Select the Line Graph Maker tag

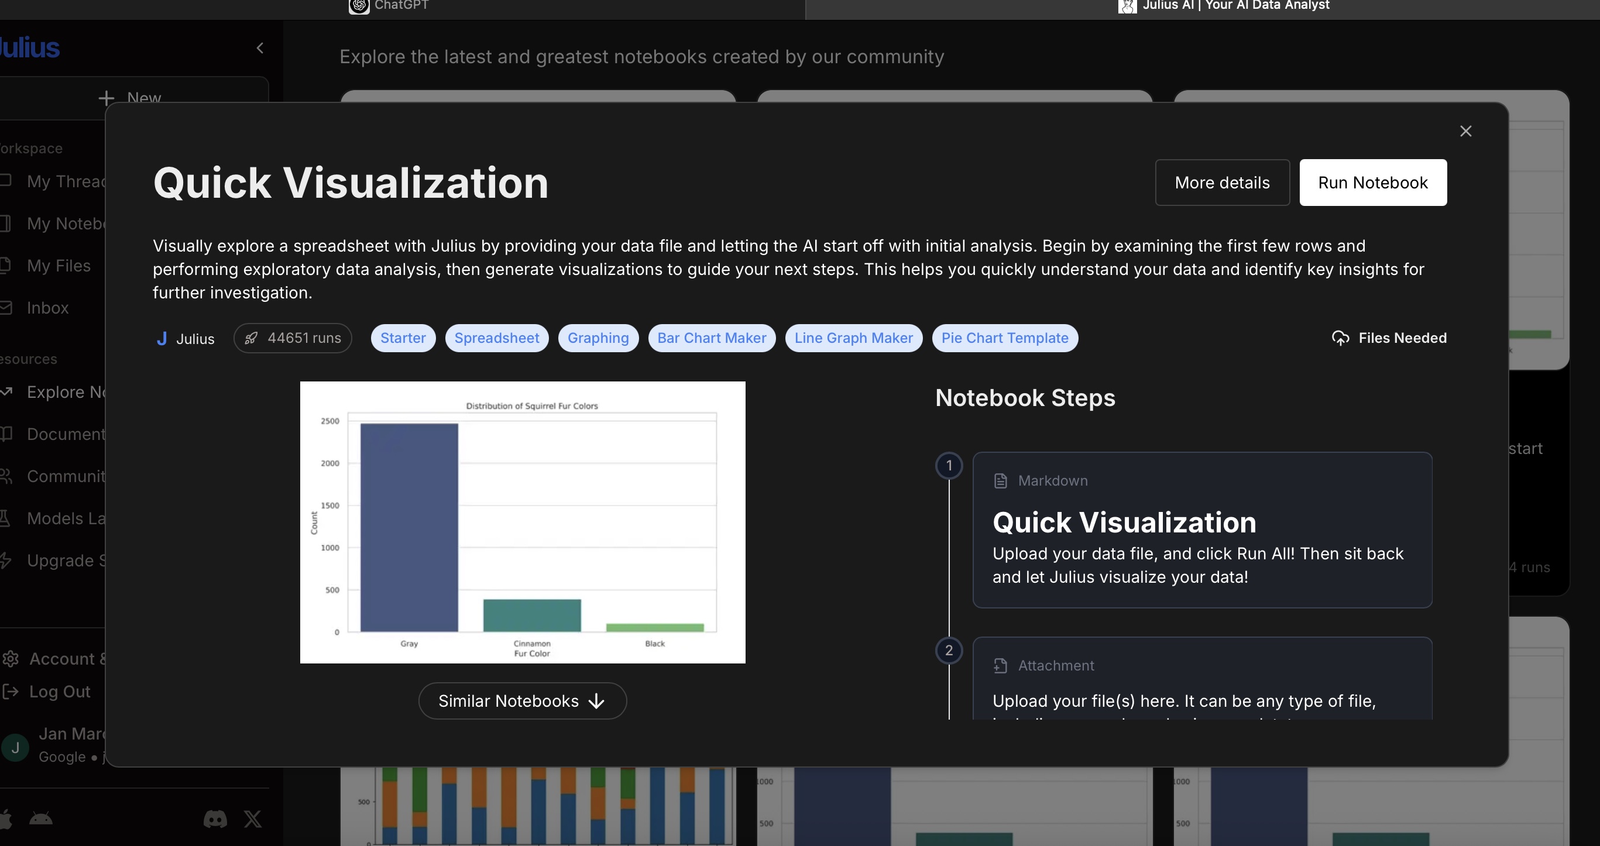pyautogui.click(x=853, y=338)
